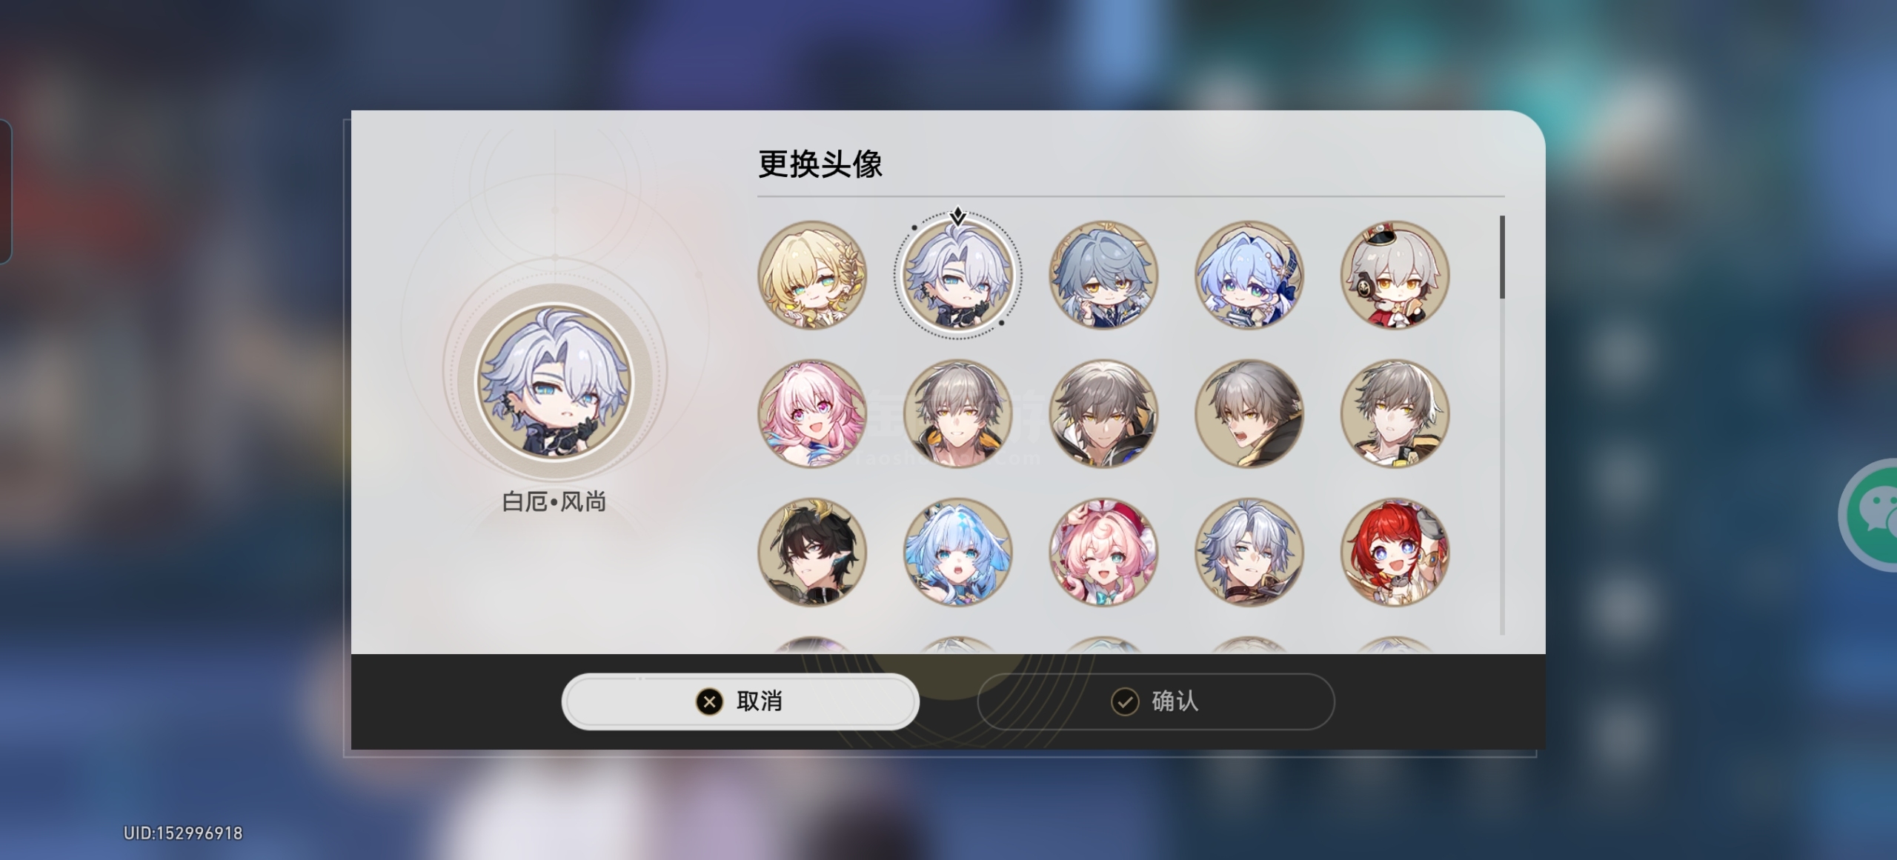Select the pink-haired girl avatar in second row
This screenshot has width=1897, height=860.
pos(812,413)
